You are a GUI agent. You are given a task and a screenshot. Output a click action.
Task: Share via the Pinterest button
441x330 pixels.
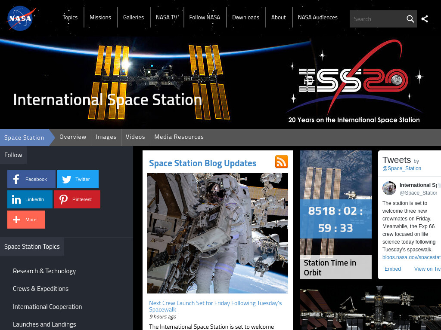click(x=78, y=199)
